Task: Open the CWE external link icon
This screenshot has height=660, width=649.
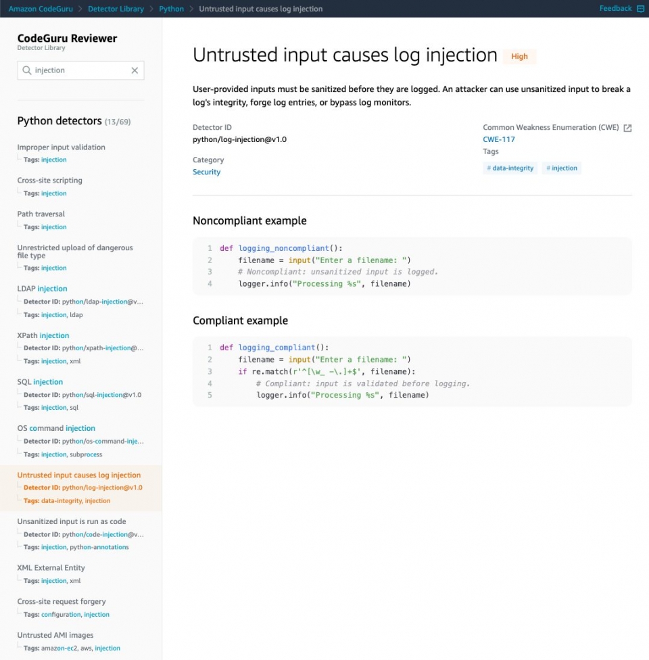Action: coord(627,126)
